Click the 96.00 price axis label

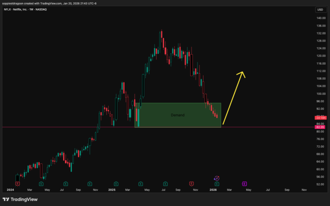click(320, 101)
